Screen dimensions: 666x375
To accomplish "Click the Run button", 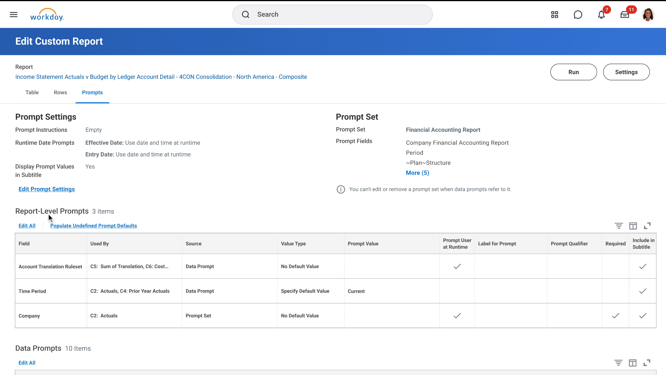I will pos(573,72).
